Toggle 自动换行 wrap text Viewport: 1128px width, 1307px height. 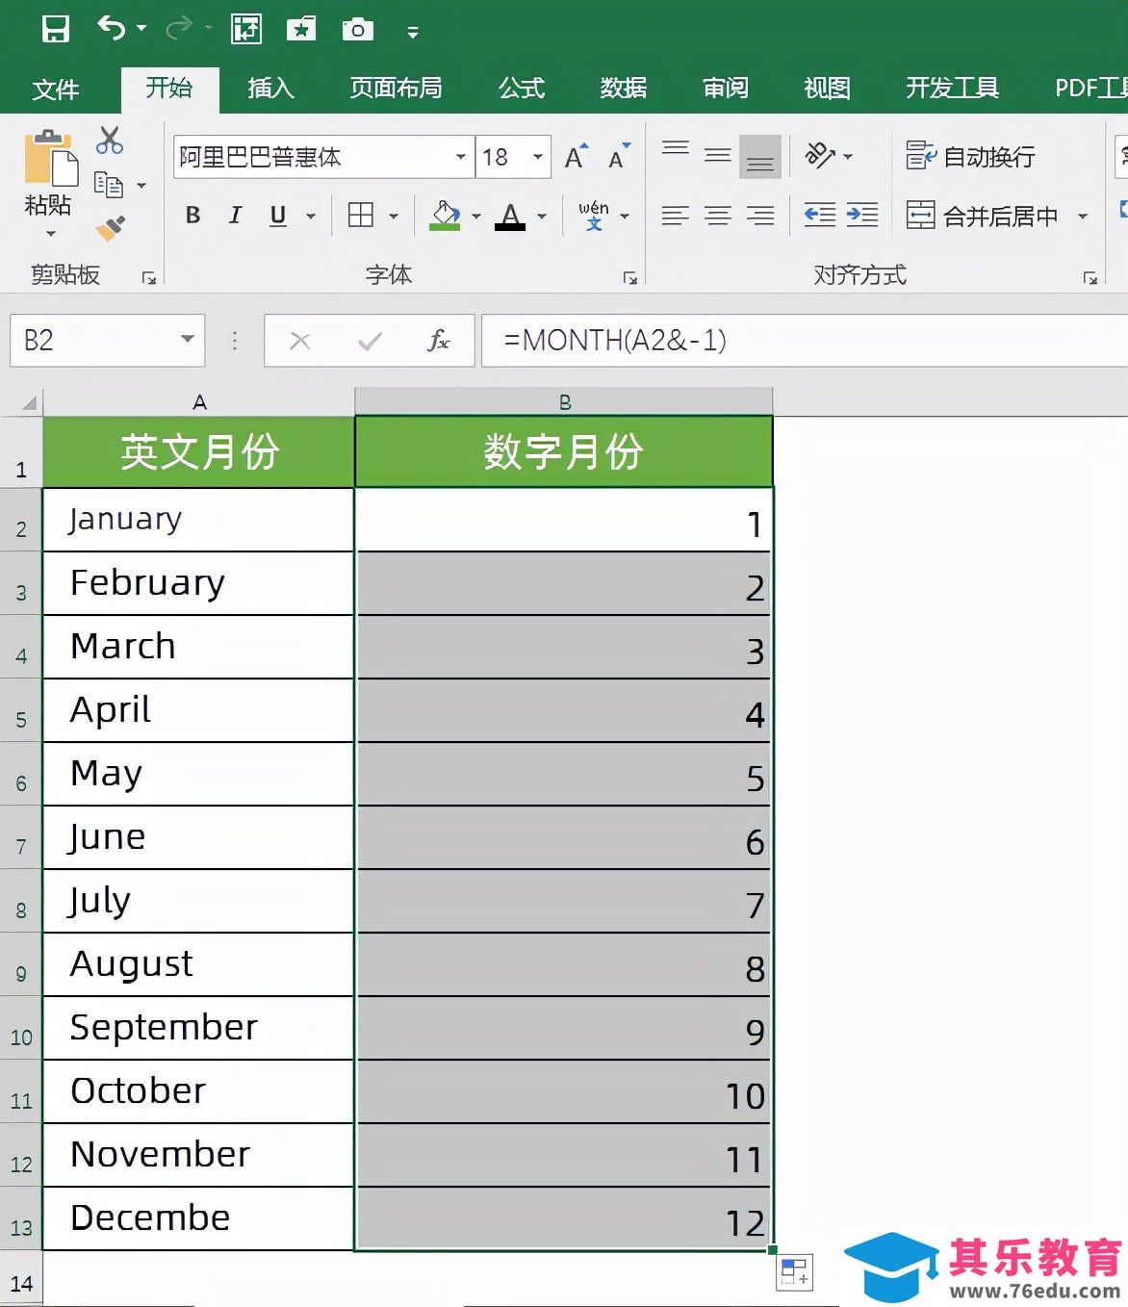[970, 156]
